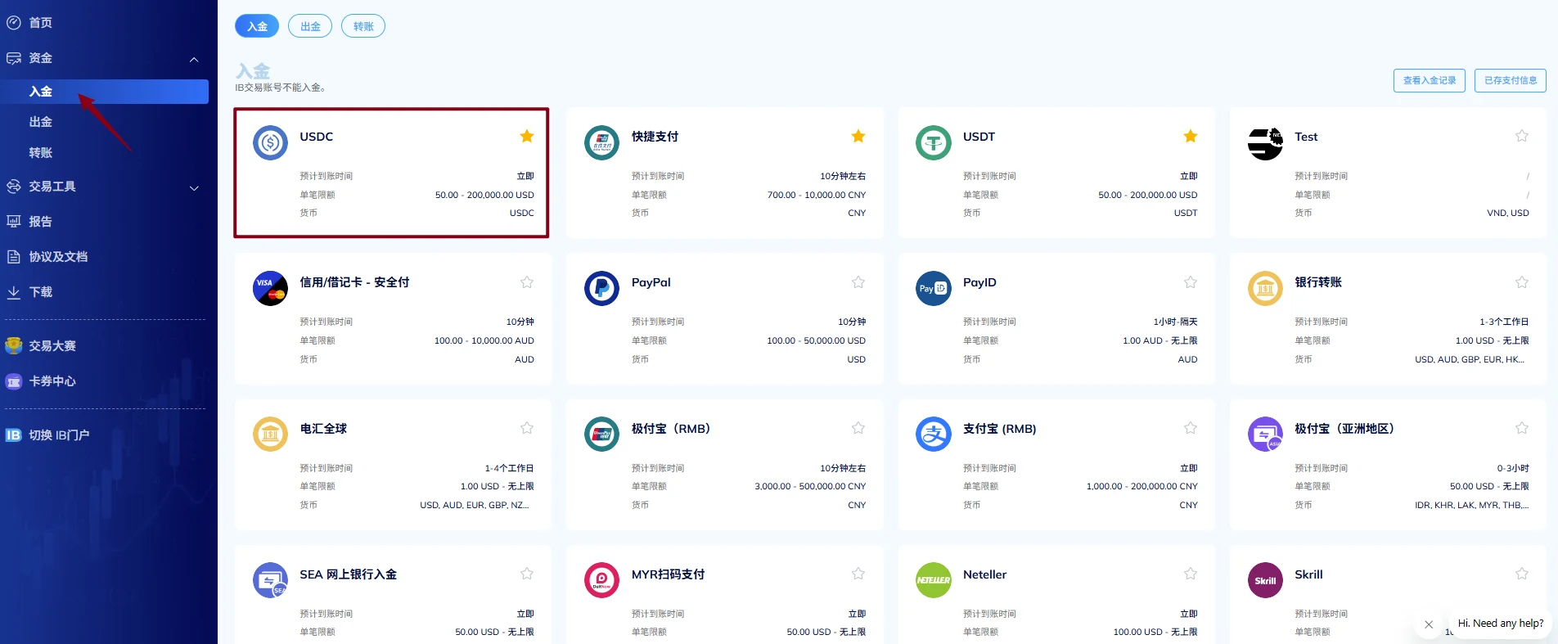The height and width of the screenshot is (644, 1558).
Task: Click the MYR扫码支付 DuitNow icon
Action: [601, 580]
